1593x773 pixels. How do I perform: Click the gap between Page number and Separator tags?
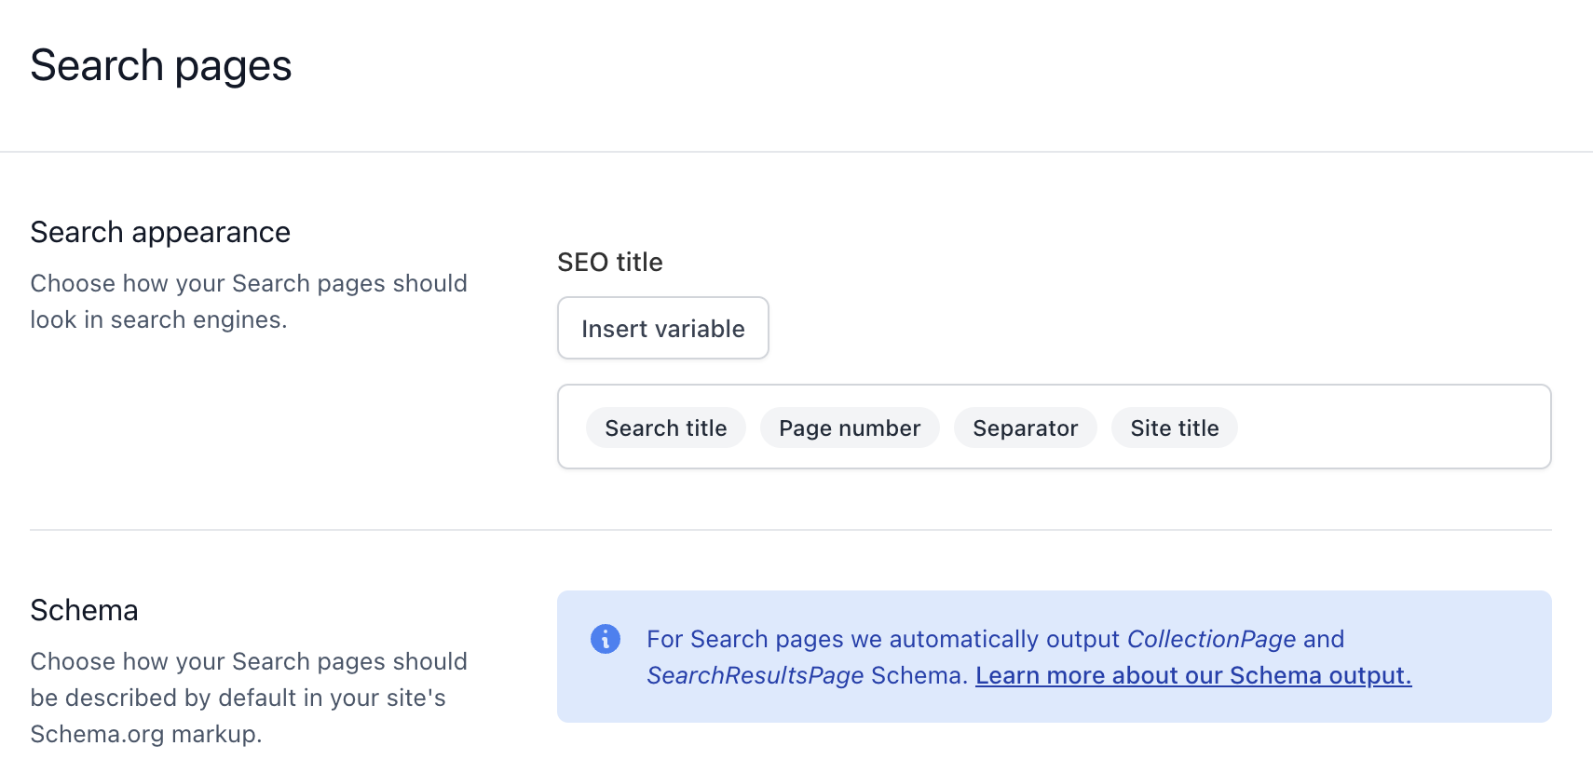coord(946,428)
